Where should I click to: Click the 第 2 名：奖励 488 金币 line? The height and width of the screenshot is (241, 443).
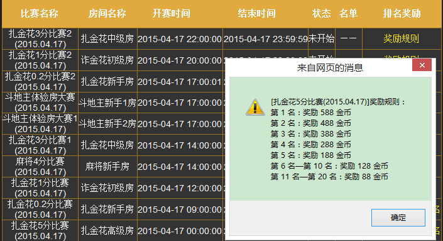[311, 123]
